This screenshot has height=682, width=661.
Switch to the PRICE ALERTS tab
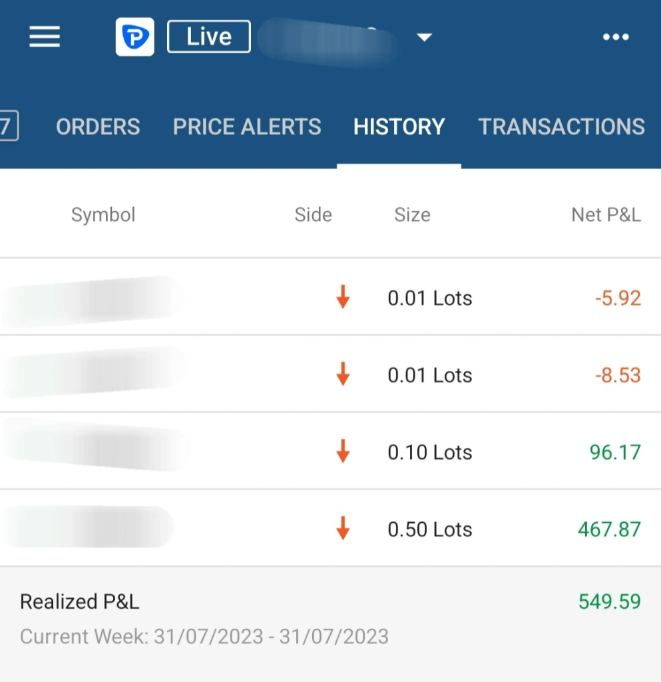click(x=247, y=127)
